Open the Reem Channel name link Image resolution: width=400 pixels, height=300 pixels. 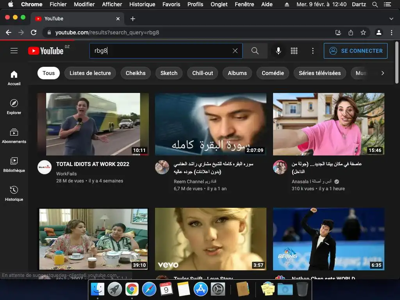[x=195, y=181]
